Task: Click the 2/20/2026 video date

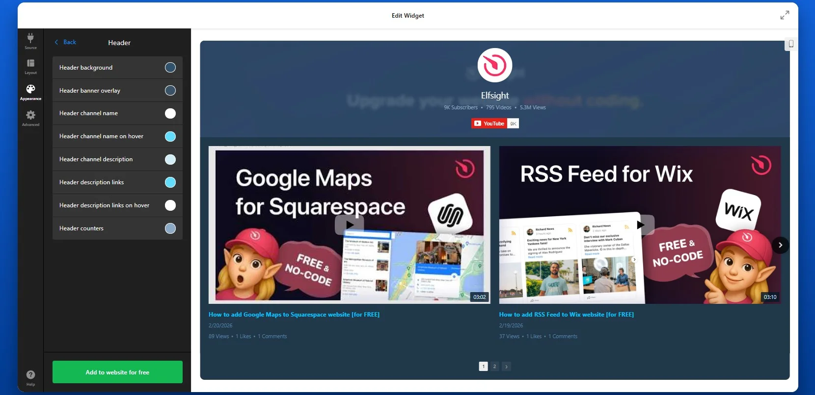Action: click(220, 325)
